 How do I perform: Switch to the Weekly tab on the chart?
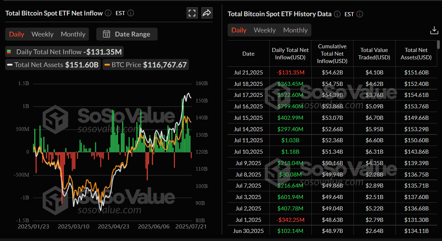(x=42, y=34)
